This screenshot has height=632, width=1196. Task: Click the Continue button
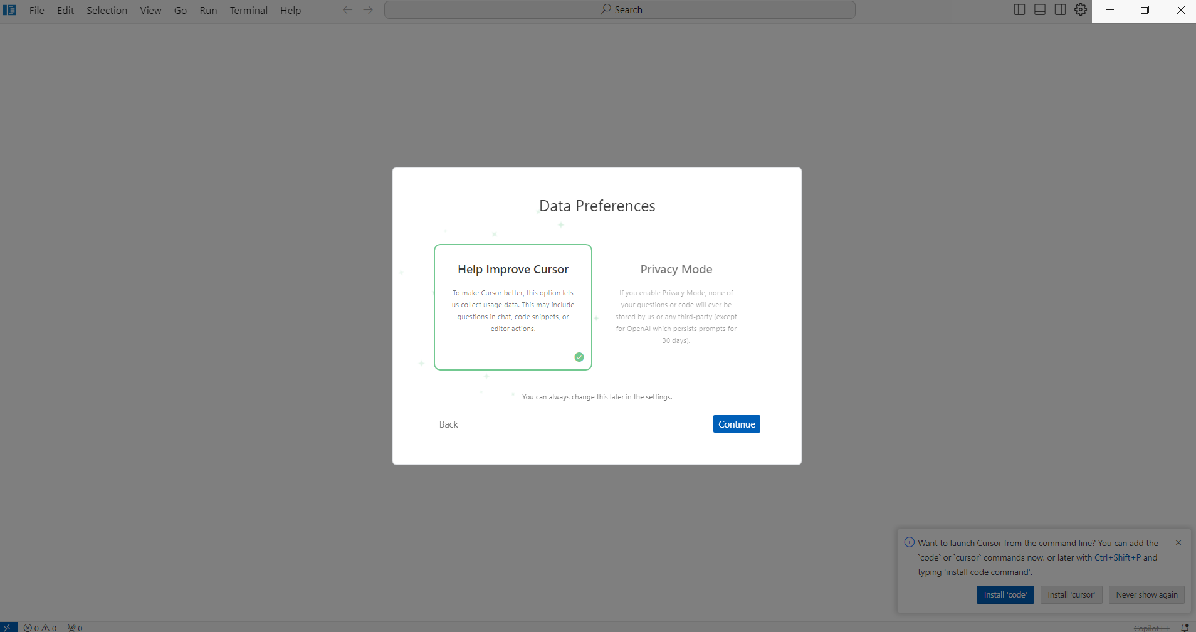click(x=737, y=424)
